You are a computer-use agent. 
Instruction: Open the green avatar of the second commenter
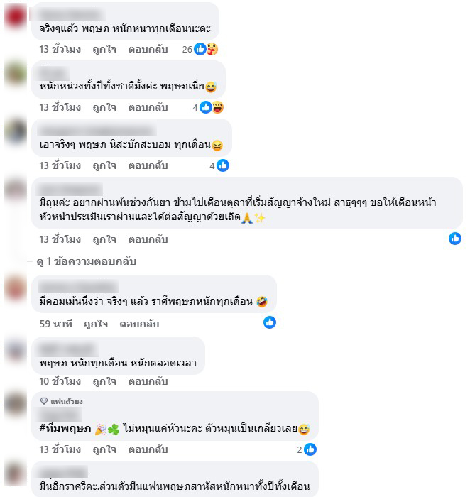(15, 74)
